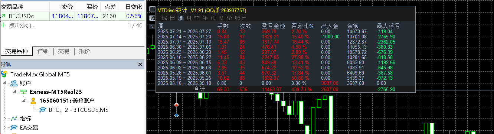Viewport: 494px width, 134px height.
Task: Click the BTC expert advisor hat icon
Action: [43, 110]
